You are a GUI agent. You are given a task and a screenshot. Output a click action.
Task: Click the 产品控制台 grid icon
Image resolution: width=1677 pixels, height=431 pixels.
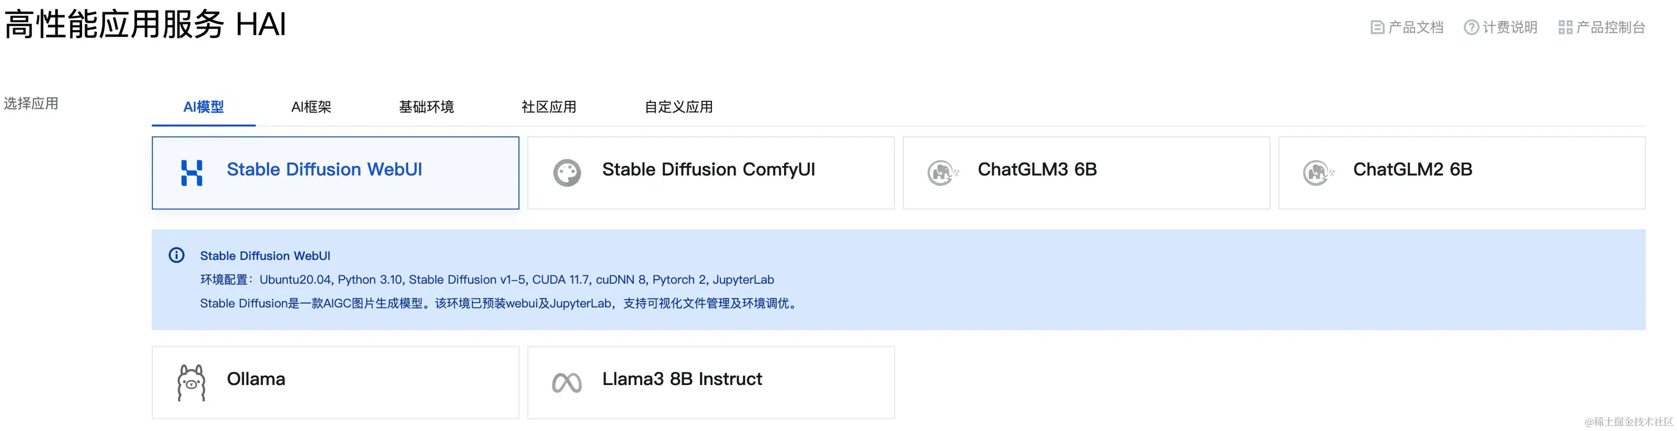click(x=1565, y=27)
